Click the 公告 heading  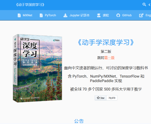(79, 121)
